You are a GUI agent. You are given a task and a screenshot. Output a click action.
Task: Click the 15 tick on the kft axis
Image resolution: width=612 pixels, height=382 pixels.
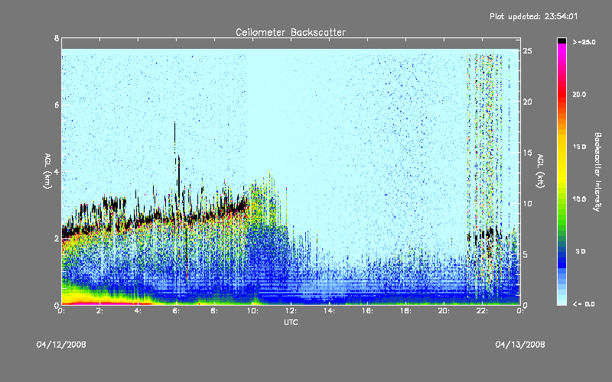pyautogui.click(x=528, y=153)
